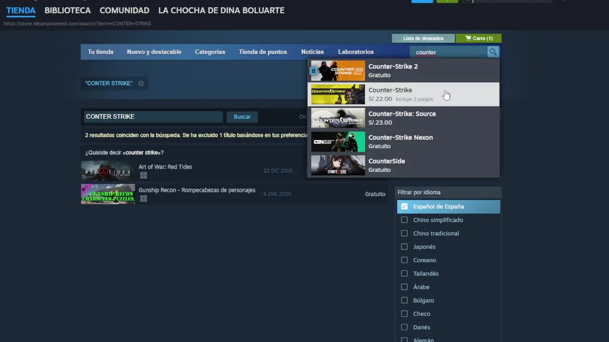Switch to TIENDA top tab

point(21,10)
